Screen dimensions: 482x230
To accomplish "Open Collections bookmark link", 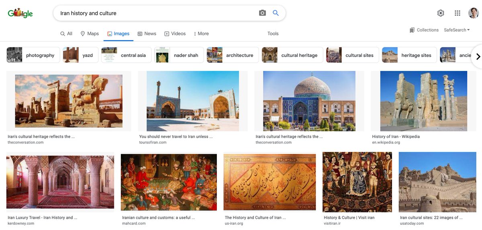I will point(424,30).
